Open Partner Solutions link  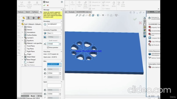[154, 58]
